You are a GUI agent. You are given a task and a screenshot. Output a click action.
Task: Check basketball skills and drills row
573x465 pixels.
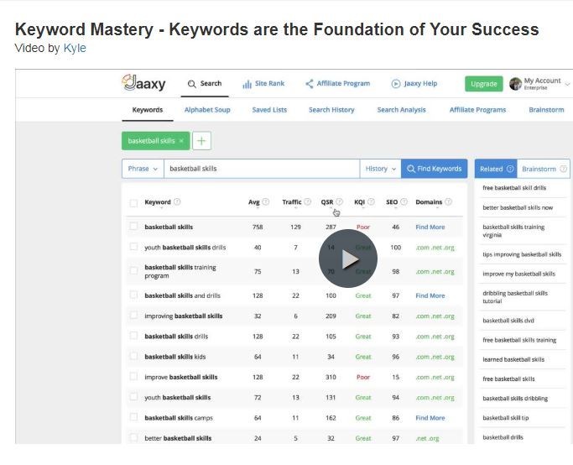pos(133,295)
